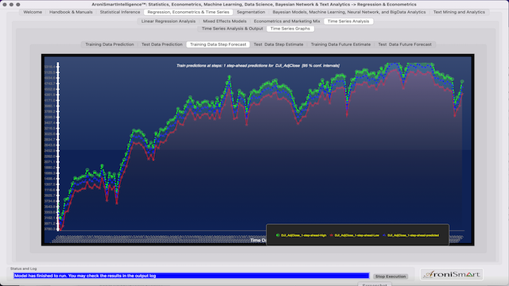Click the chart title about train predictions
Viewport: 509px width, 286px height.
point(258,65)
